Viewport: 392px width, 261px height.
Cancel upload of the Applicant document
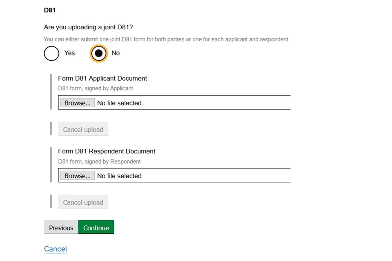tap(83, 130)
